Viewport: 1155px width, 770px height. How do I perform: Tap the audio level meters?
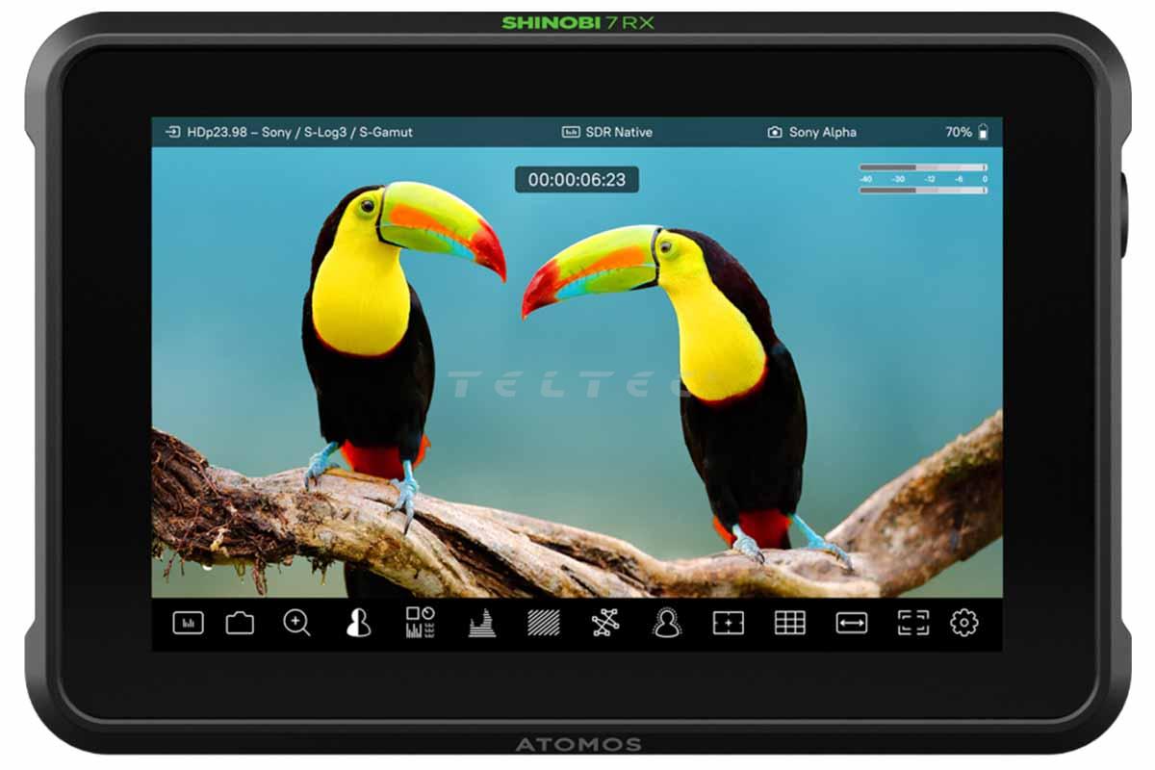pos(923,179)
